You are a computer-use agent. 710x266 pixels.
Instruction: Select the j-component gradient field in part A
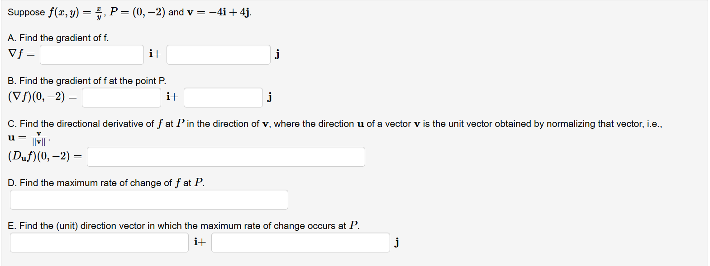[219, 55]
